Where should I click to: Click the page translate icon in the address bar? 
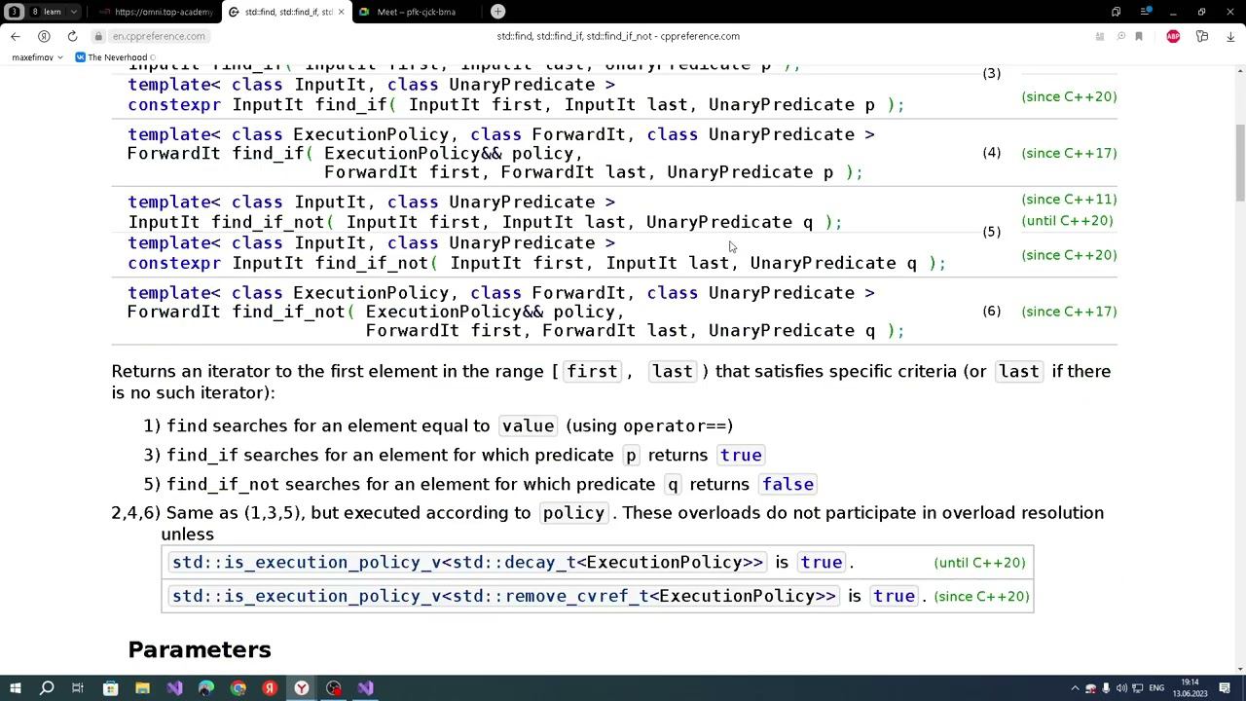(x=1100, y=36)
